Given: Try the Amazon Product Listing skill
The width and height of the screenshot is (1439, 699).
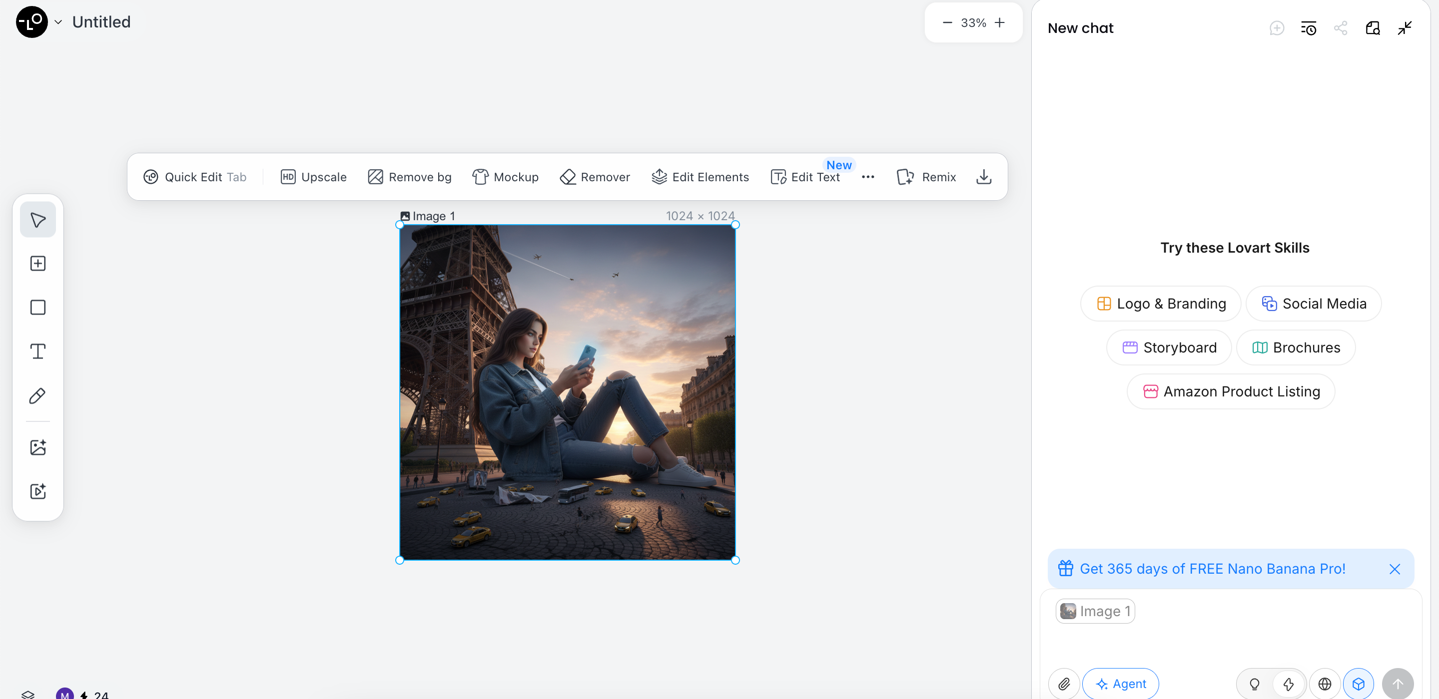Looking at the screenshot, I should coord(1231,391).
